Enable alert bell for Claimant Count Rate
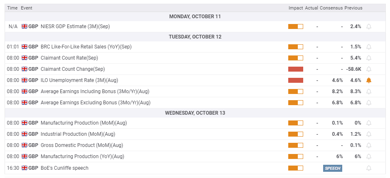The width and height of the screenshot is (390, 178). [368, 58]
